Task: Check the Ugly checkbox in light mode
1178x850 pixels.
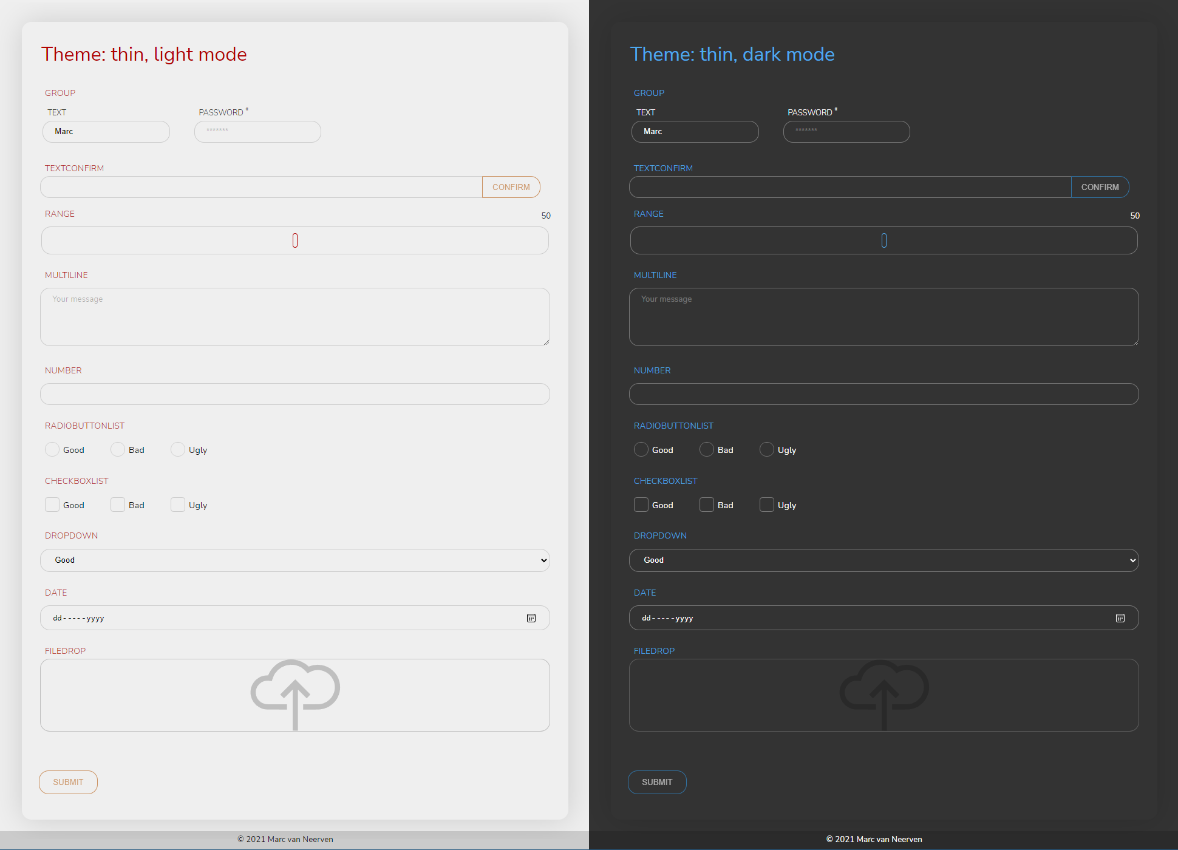Action: pos(178,505)
